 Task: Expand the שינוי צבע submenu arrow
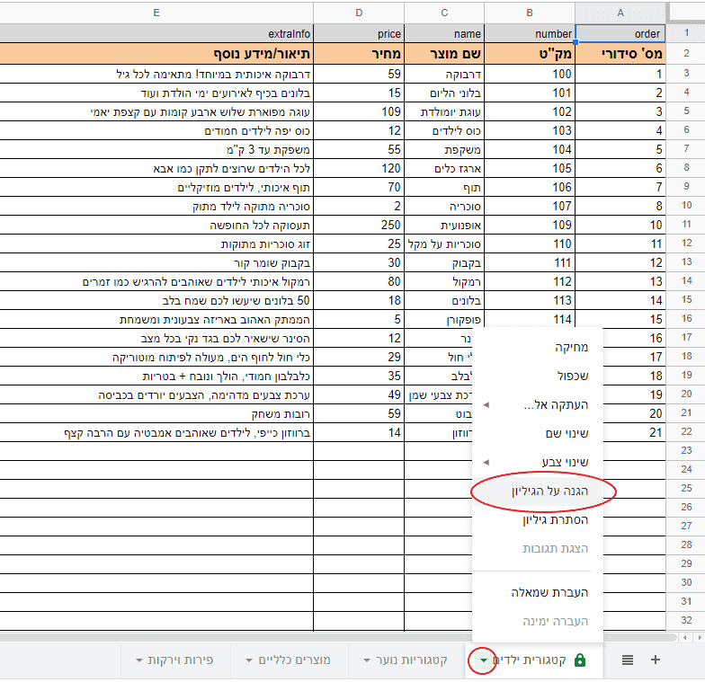click(486, 462)
